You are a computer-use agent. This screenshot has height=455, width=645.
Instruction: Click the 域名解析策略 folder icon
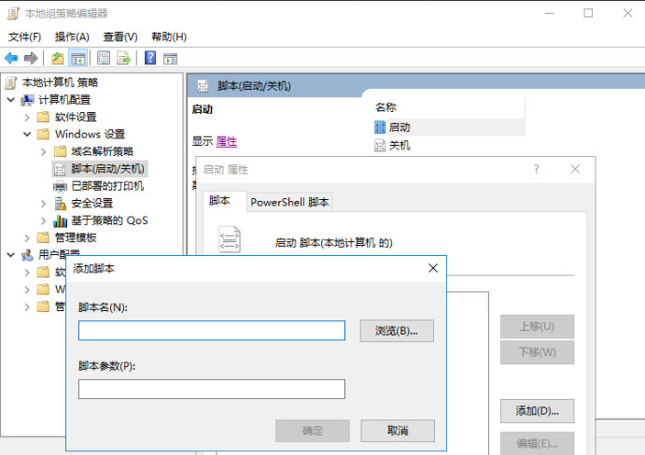click(x=60, y=151)
